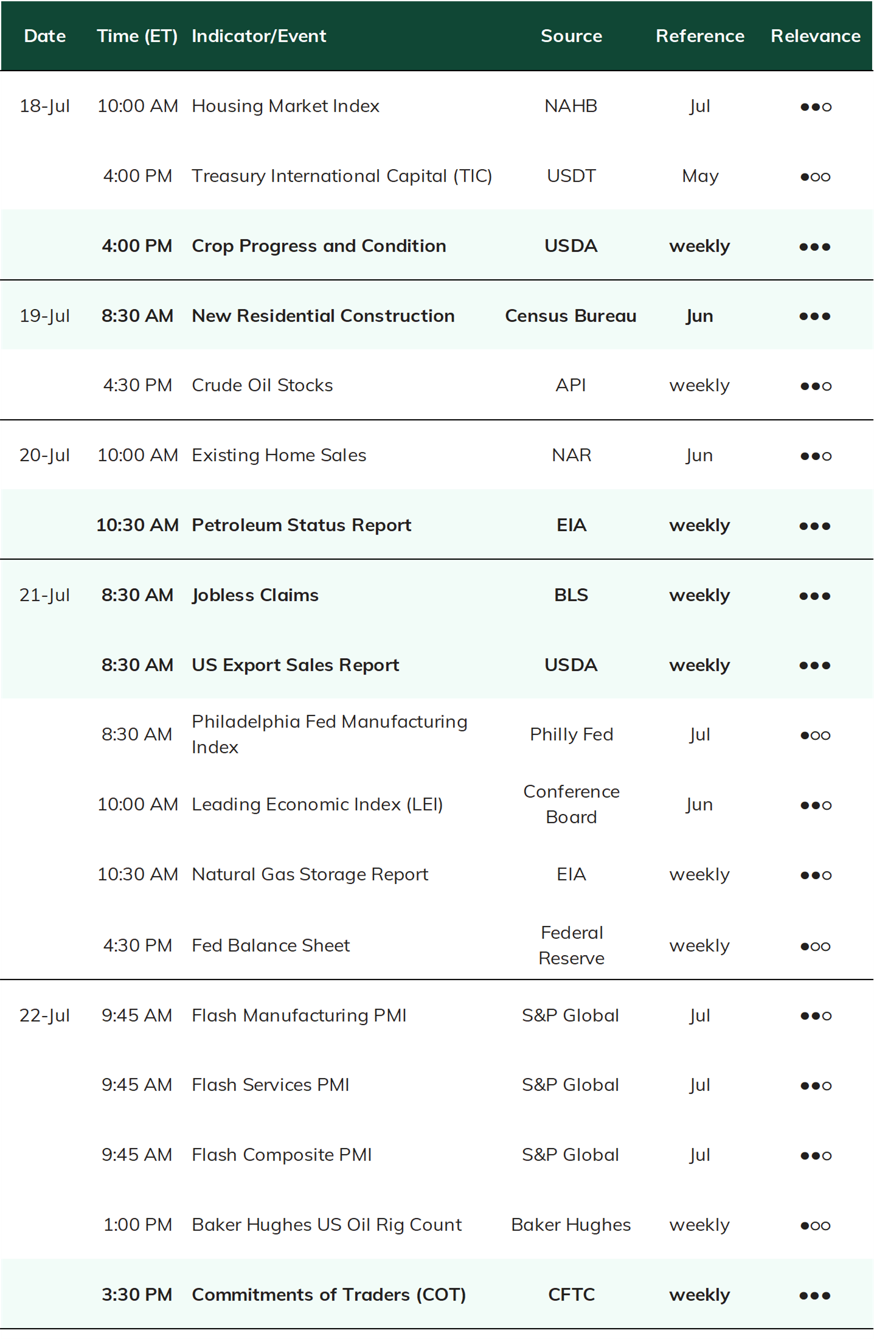Open Petroleum Status Report entry
Image resolution: width=874 pixels, height=1339 pixels.
point(302,525)
